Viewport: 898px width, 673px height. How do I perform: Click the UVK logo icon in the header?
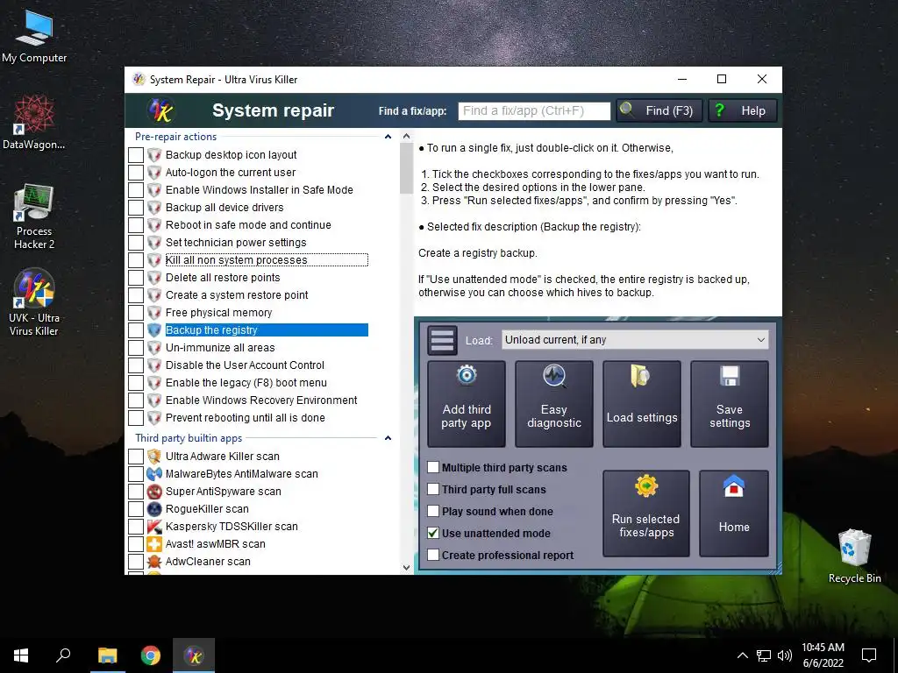click(161, 110)
